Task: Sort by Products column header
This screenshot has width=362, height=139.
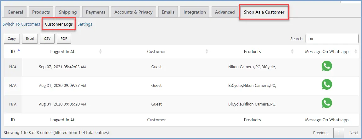Action: click(252, 51)
